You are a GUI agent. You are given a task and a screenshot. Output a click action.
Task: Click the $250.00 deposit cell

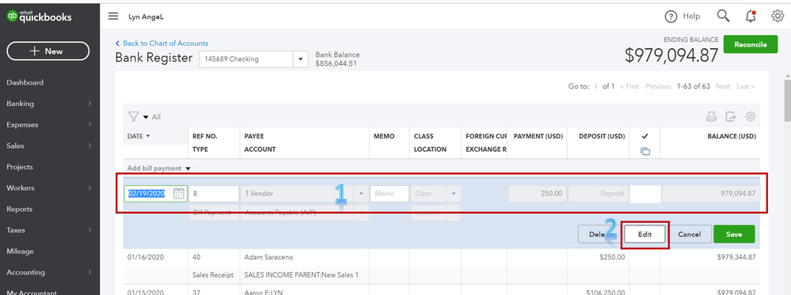(x=613, y=257)
